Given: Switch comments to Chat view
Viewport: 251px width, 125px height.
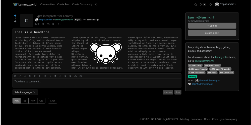Looking at the screenshot, I should (52, 101).
